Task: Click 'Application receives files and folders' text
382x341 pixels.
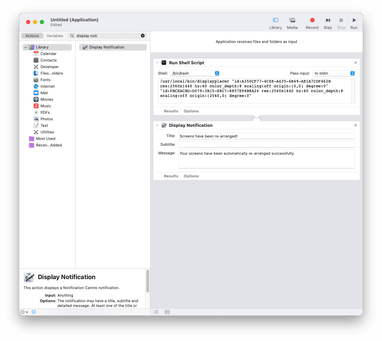Action: [256, 42]
